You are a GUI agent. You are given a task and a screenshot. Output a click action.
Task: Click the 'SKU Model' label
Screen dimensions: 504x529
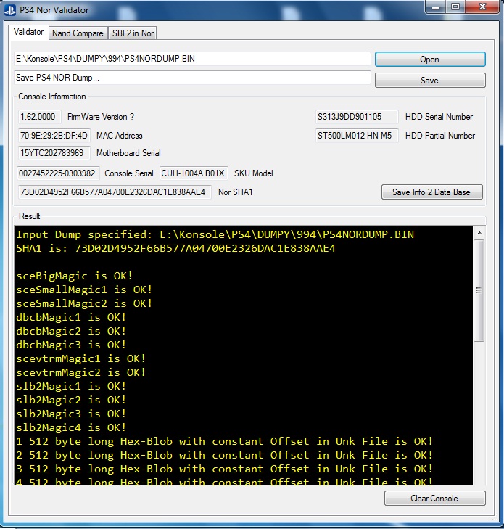click(254, 173)
